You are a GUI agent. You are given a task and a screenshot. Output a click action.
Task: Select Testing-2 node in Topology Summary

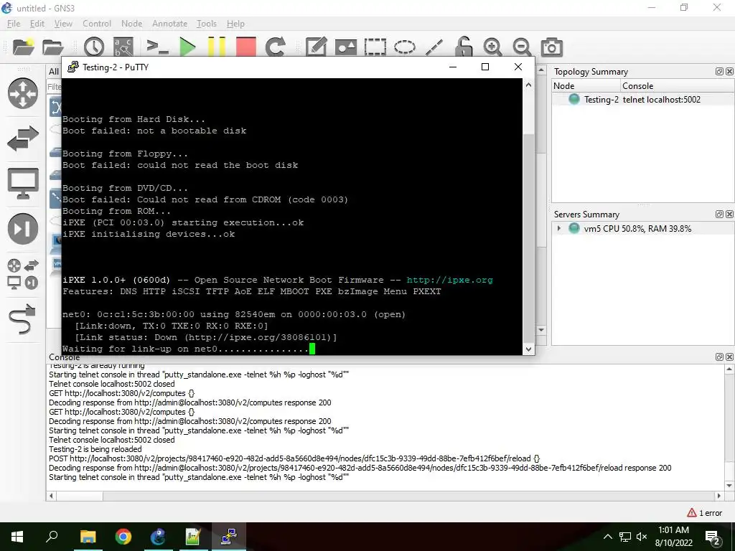(601, 99)
